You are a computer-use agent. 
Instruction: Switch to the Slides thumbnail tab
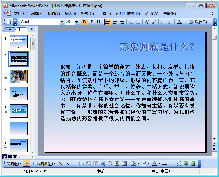pyautogui.click(x=21, y=30)
